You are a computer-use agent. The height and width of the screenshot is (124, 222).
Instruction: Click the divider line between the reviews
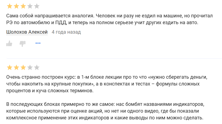click(x=114, y=58)
